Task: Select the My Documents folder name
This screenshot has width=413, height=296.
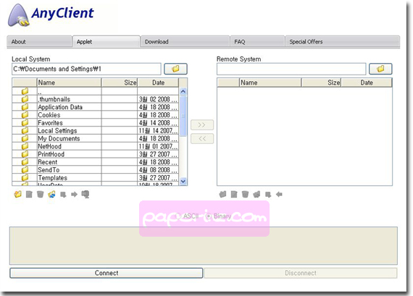Action: coord(59,139)
